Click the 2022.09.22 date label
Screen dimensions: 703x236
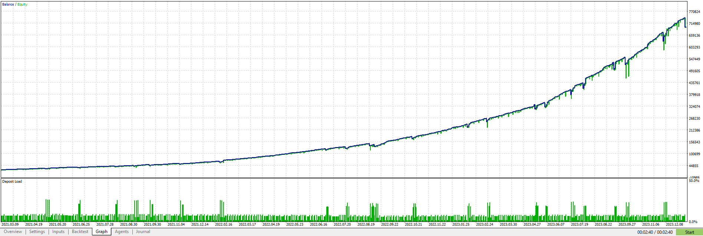(390, 224)
